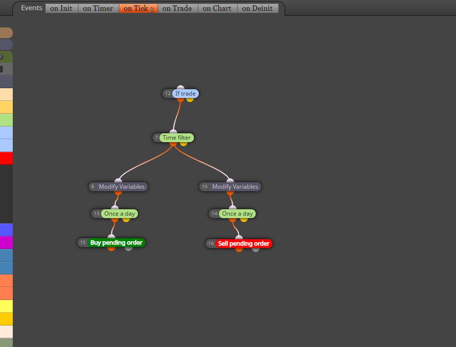Click the yellow output connector of Time filter
This screenshot has width=456, height=347.
(184, 144)
